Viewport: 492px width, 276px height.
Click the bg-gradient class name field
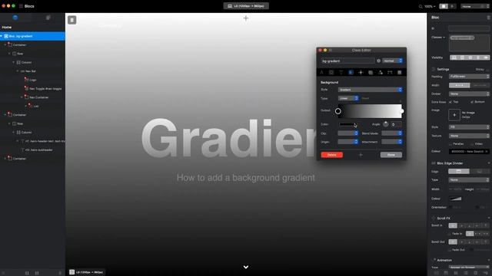347,61
